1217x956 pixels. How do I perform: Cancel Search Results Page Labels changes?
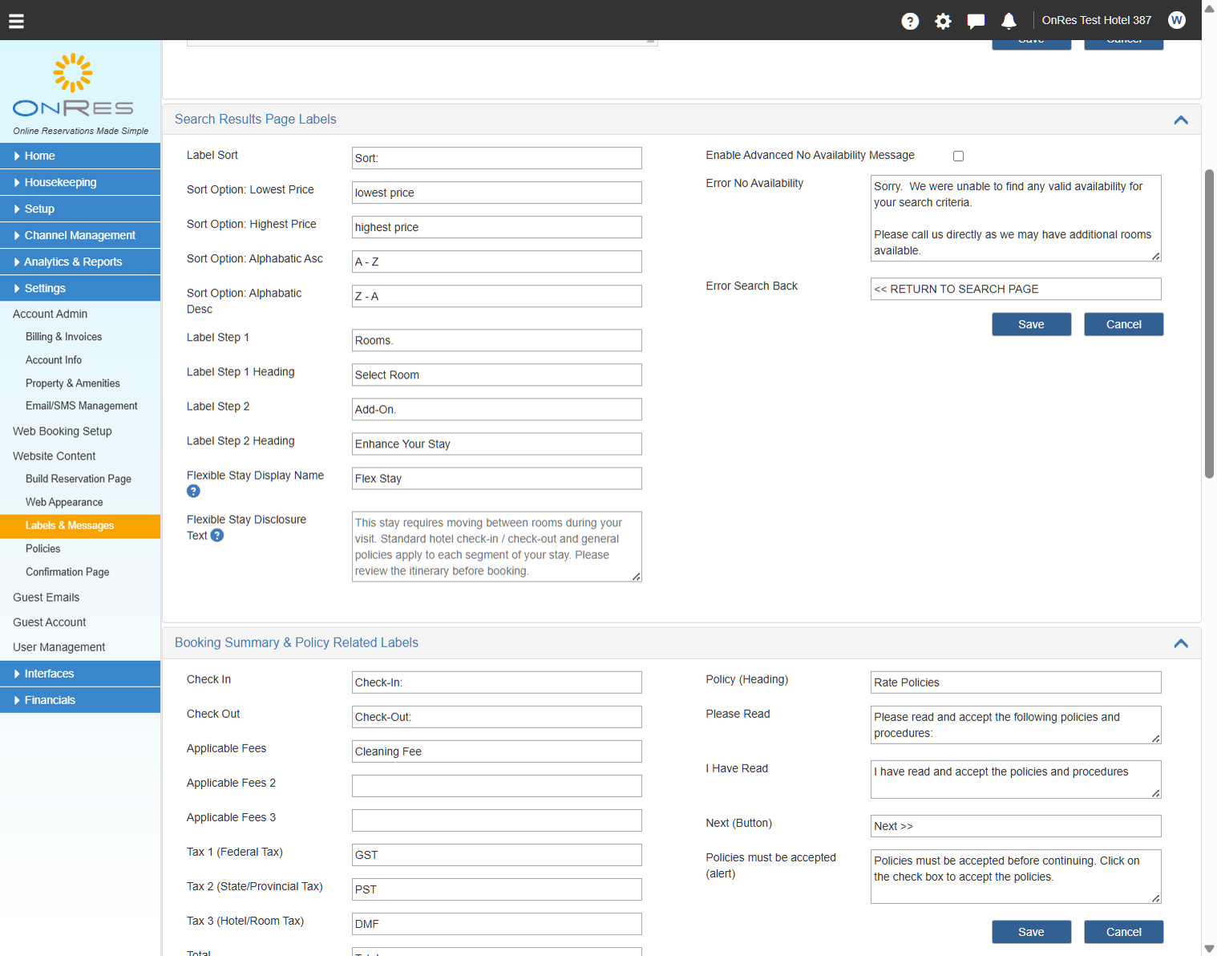click(x=1123, y=324)
